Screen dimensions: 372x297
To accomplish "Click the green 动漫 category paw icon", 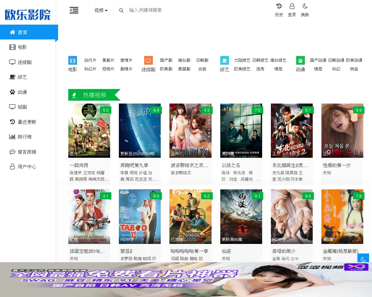I will point(300,60).
